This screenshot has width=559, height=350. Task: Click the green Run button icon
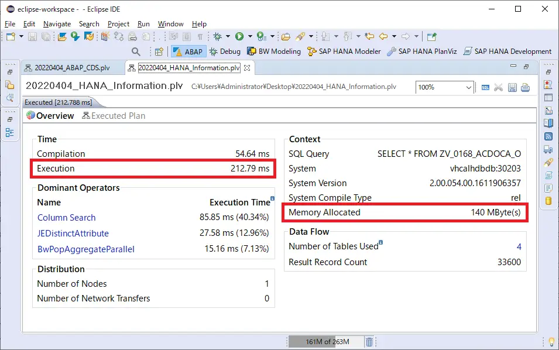click(x=239, y=36)
